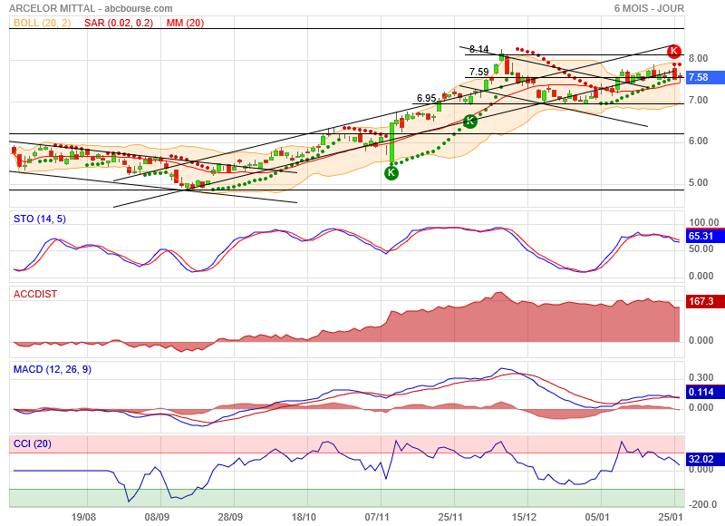Click the green K marker below the tall green candle
Screen dimensions: 725x526
[391, 173]
